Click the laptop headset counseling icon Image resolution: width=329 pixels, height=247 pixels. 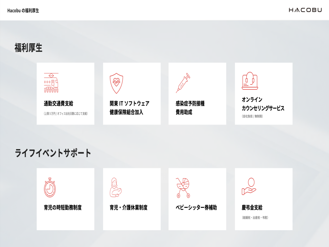coord(250,81)
